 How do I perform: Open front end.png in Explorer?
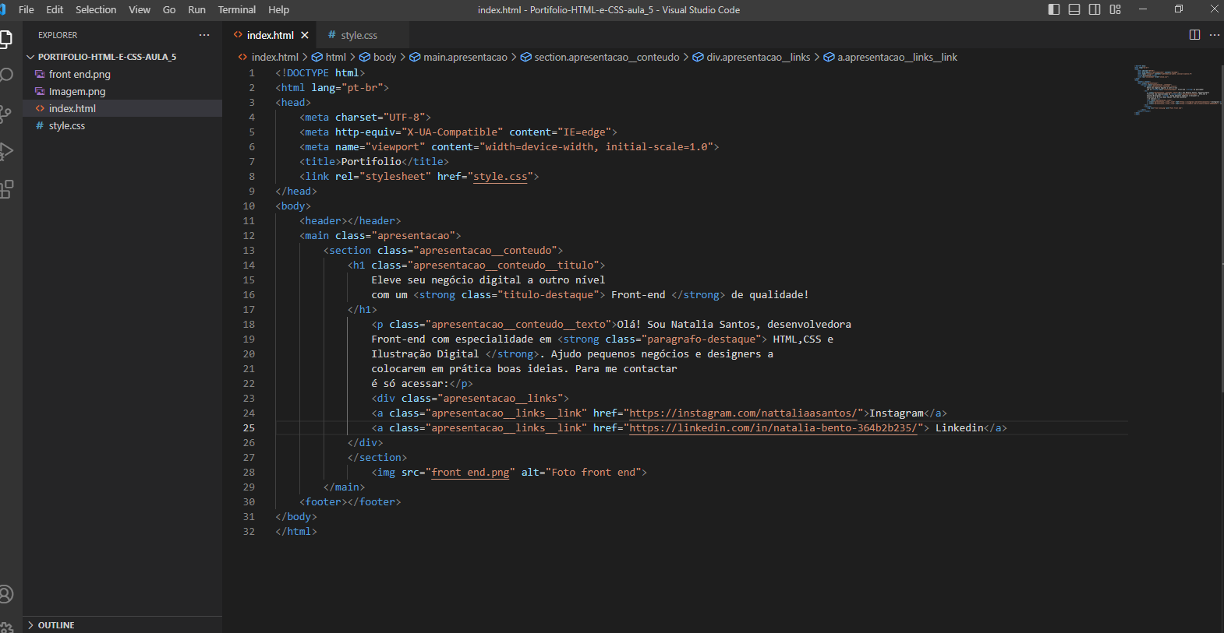(122, 74)
